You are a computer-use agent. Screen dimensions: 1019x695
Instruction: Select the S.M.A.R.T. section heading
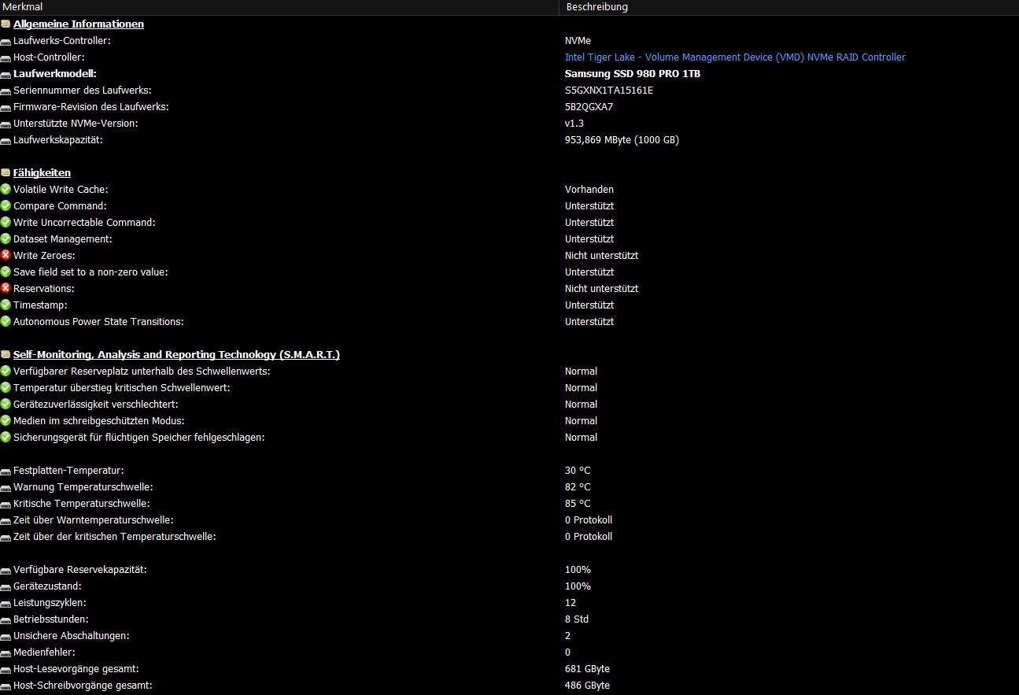pos(176,355)
